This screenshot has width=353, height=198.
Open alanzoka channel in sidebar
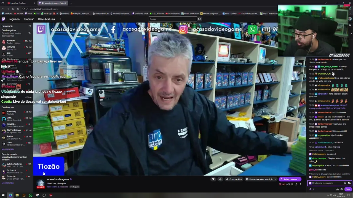pos(17,42)
